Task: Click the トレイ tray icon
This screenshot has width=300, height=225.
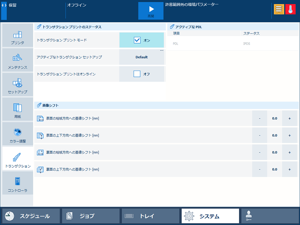Action: coord(129,216)
